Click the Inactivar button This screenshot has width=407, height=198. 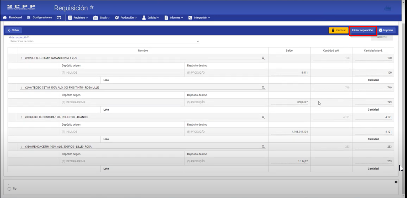tap(339, 30)
